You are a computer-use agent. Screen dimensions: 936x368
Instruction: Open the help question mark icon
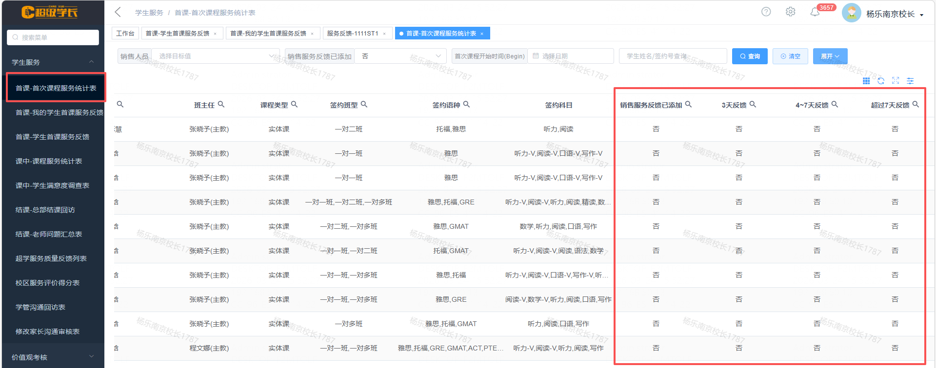766,12
